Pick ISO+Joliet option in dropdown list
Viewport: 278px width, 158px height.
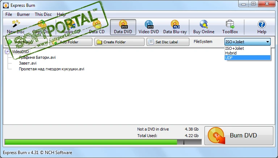(247, 48)
